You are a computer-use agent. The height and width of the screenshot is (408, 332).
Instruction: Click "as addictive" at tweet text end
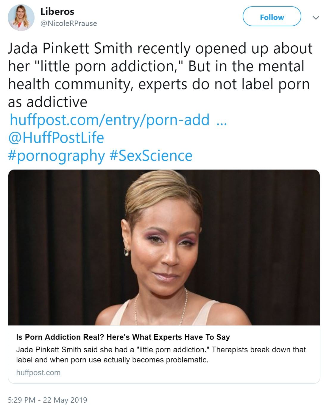coord(48,102)
